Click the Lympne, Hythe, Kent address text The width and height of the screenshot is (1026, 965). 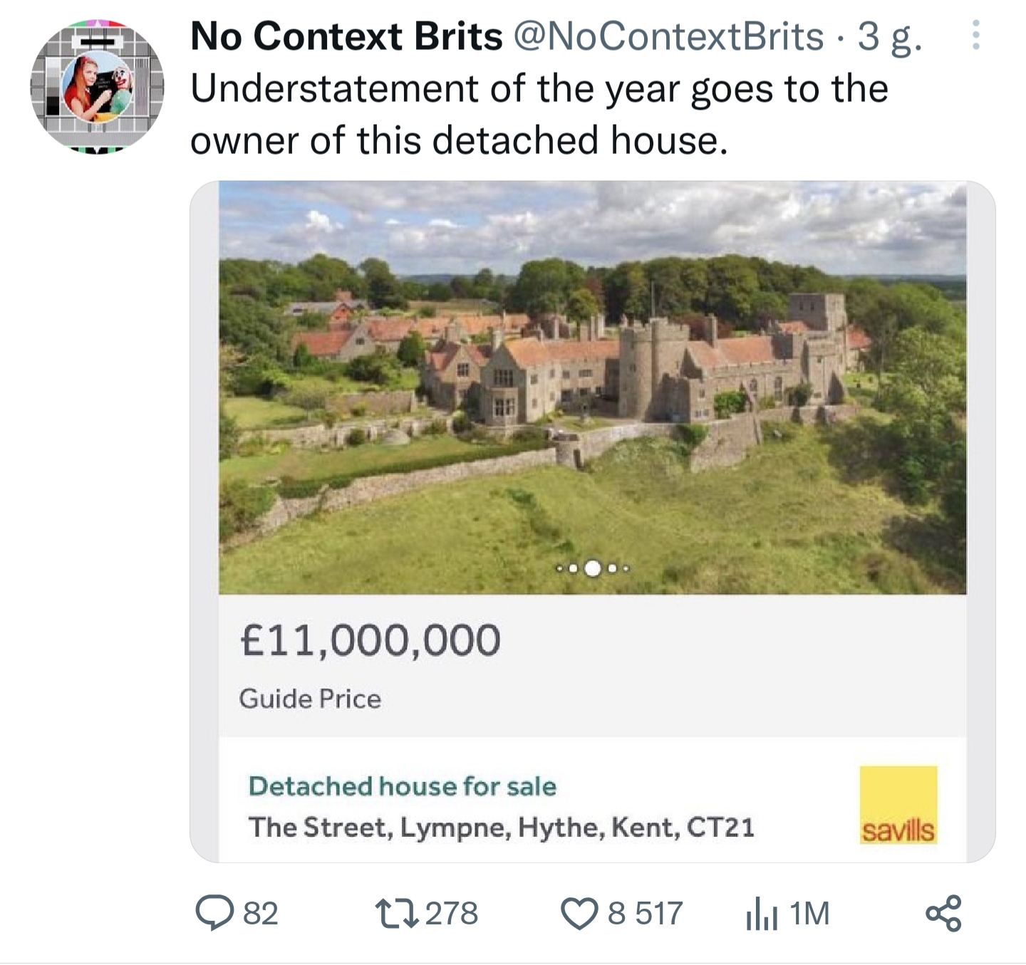tap(501, 828)
